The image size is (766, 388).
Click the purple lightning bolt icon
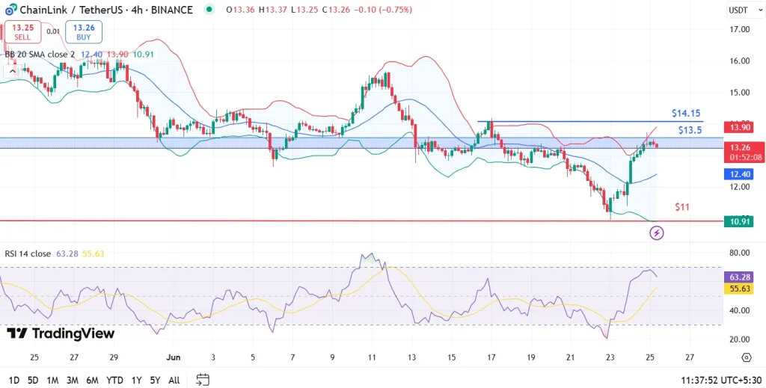657,233
